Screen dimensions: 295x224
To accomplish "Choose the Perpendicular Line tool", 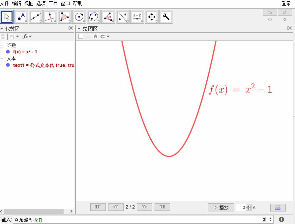I will (50, 16).
